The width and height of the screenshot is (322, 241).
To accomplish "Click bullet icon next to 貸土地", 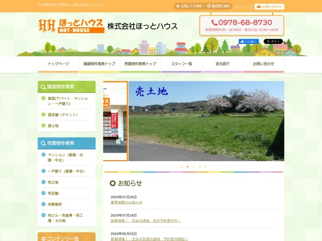I will 43,125.
